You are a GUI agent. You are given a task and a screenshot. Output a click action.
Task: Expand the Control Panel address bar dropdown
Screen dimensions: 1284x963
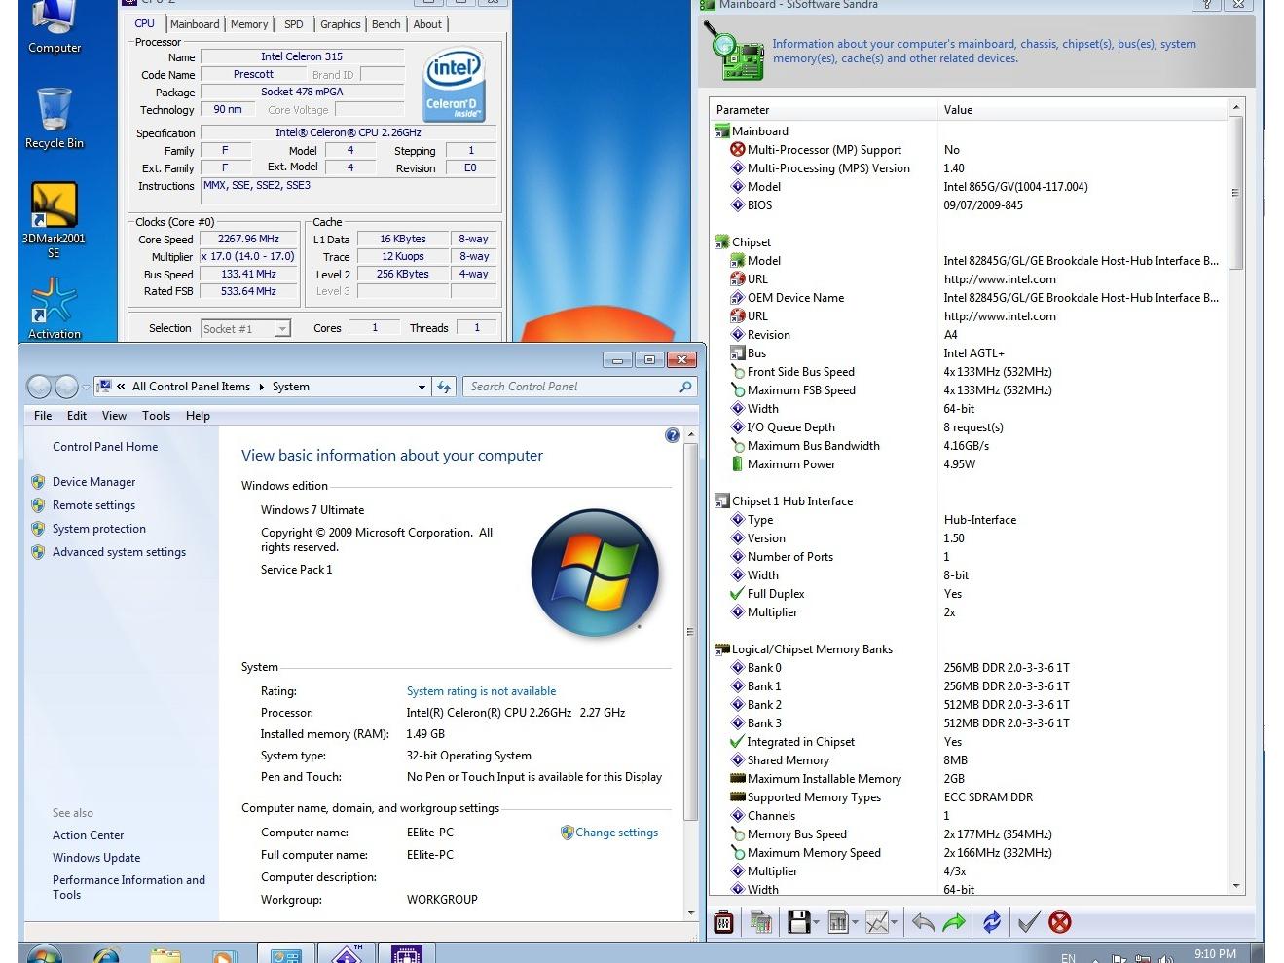(422, 387)
